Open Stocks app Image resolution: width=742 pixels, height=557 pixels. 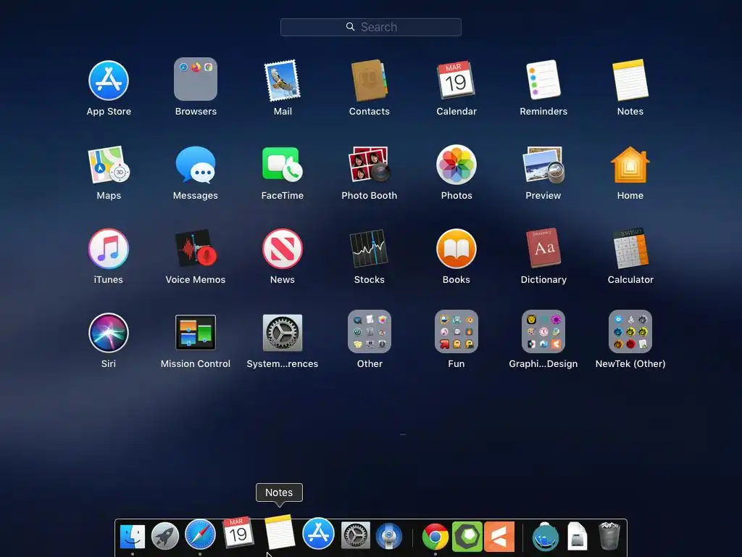[369, 249]
